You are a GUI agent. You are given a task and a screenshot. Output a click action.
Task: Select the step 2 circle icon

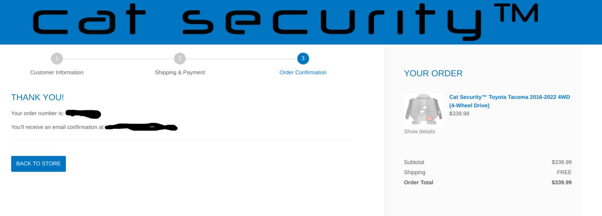179,59
